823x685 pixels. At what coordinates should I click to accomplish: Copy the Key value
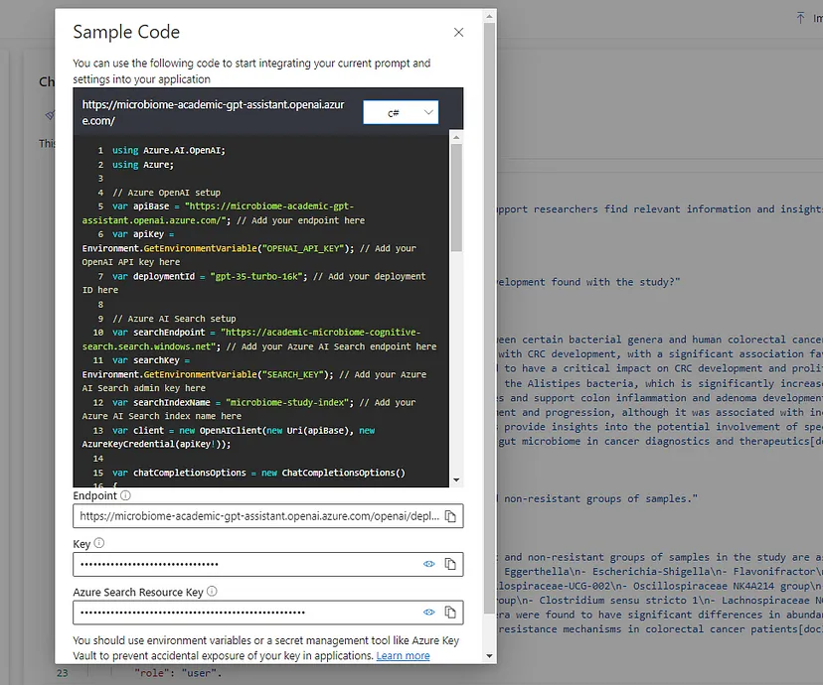[x=450, y=564]
